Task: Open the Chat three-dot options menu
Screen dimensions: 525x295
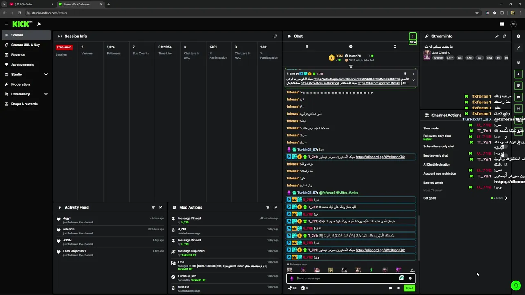Action: (x=413, y=36)
